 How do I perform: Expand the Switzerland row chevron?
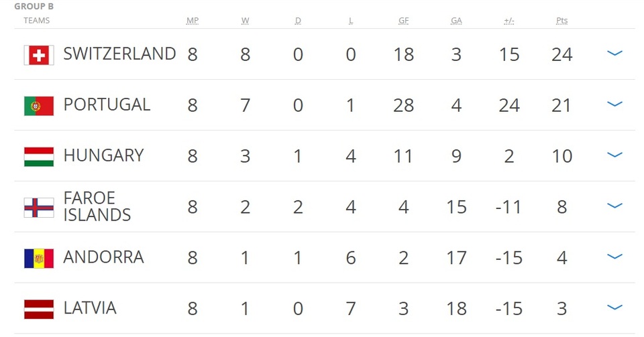pyautogui.click(x=614, y=54)
